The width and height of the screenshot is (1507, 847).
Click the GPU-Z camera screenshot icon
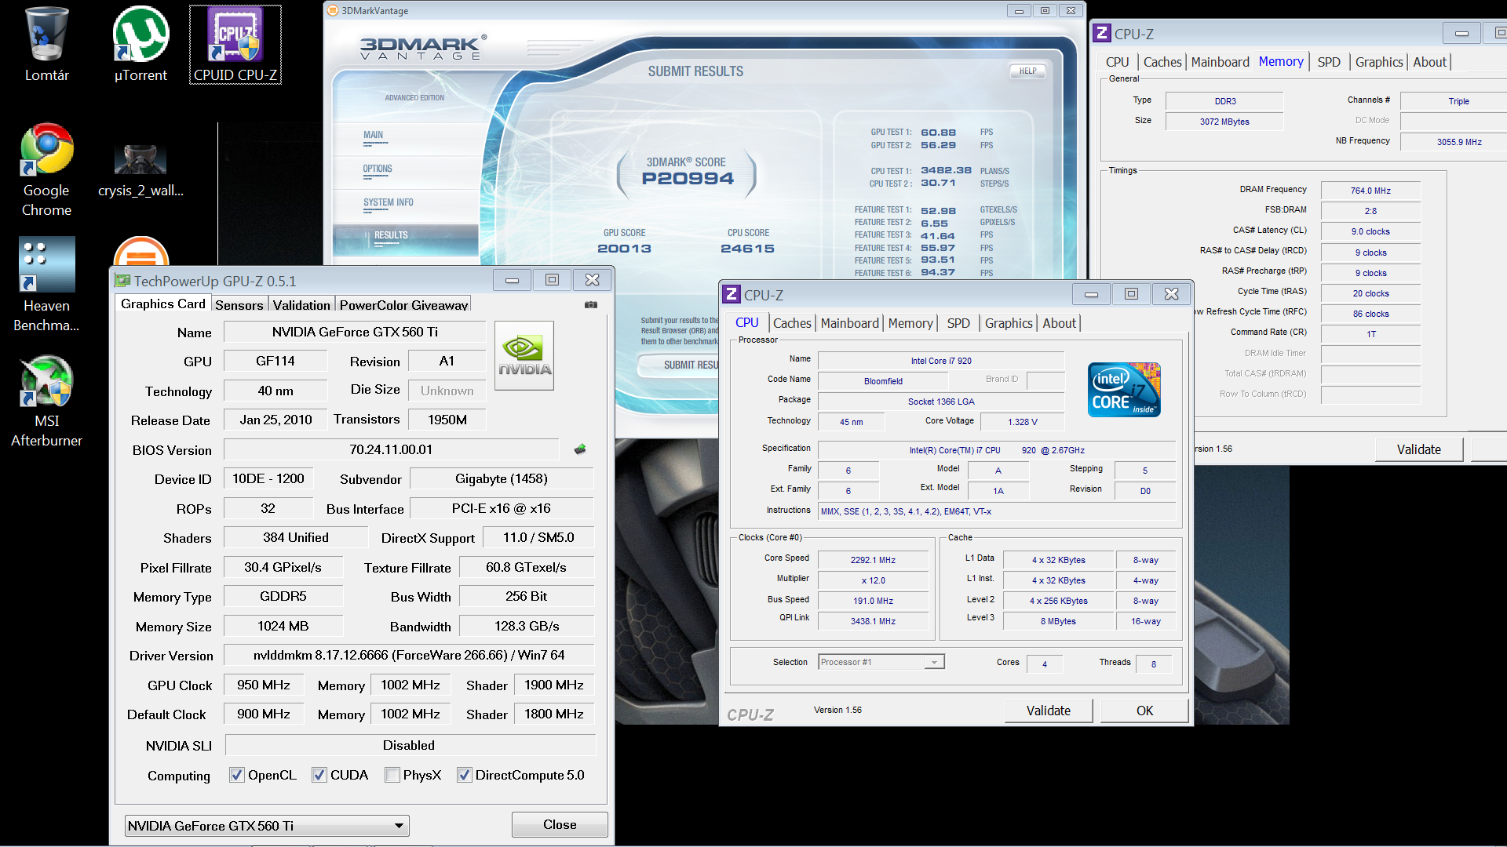coord(591,305)
